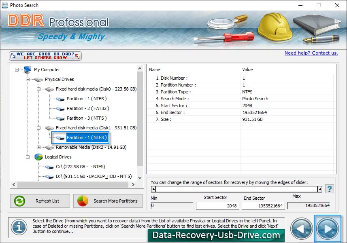Collapse Fixed hard disk media Disk1 node
Image resolution: width=347 pixels, height=243 pixels.
38,128
